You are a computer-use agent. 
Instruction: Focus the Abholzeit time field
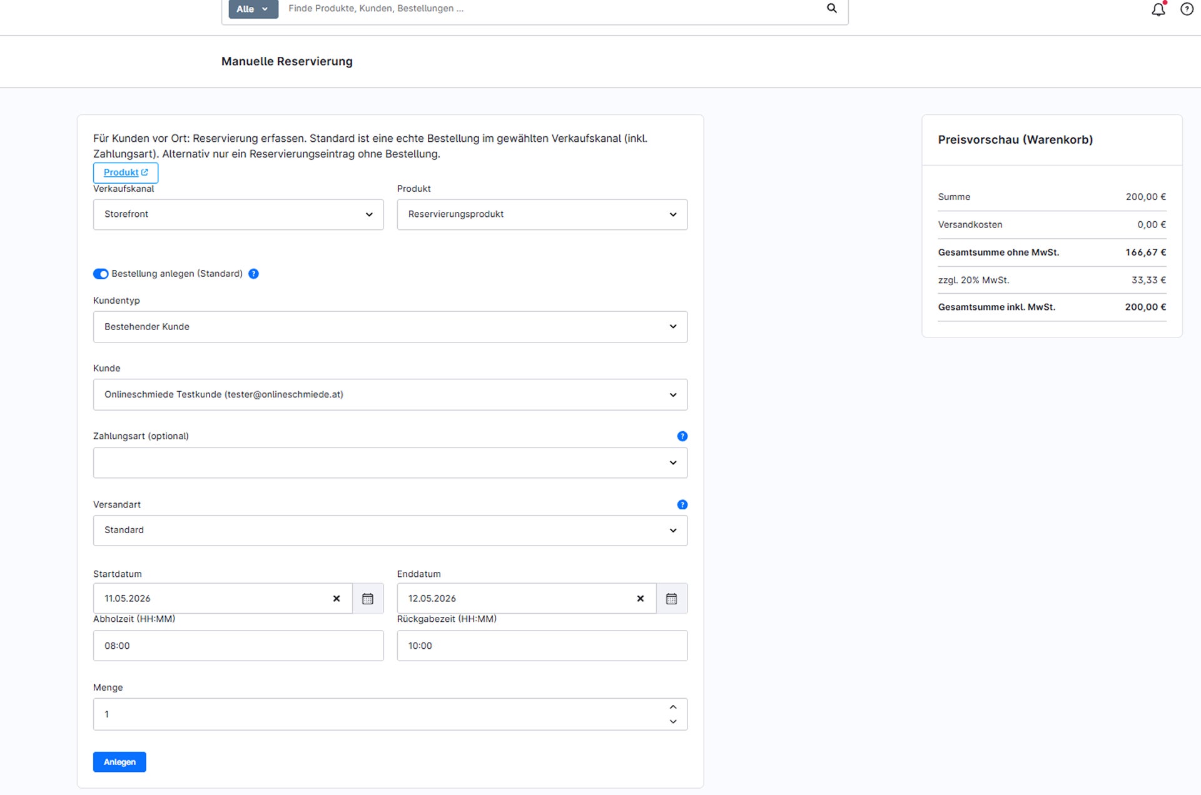pos(238,646)
